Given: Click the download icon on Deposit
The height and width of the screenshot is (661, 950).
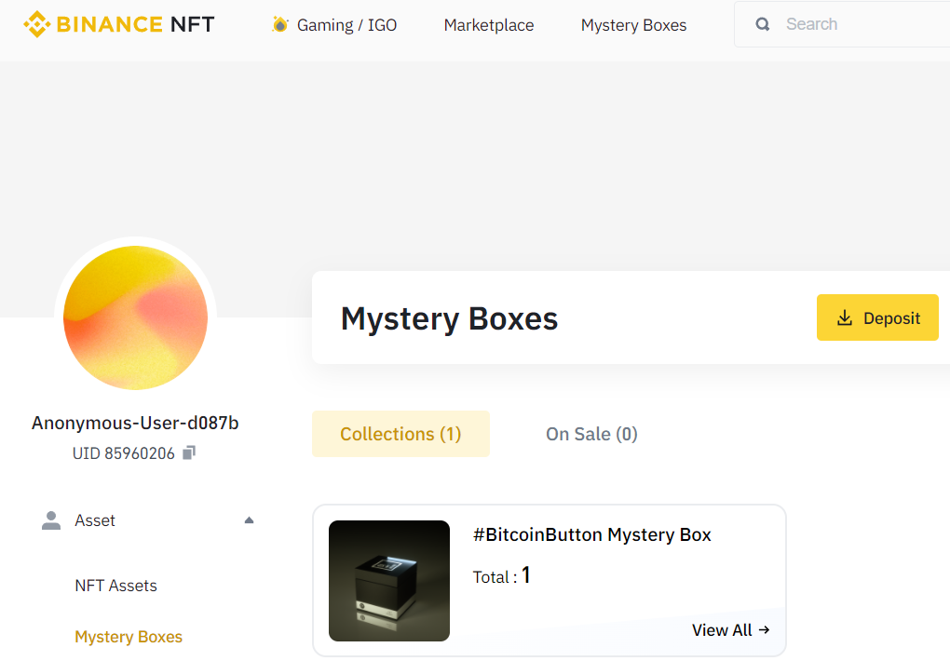Looking at the screenshot, I should point(845,318).
